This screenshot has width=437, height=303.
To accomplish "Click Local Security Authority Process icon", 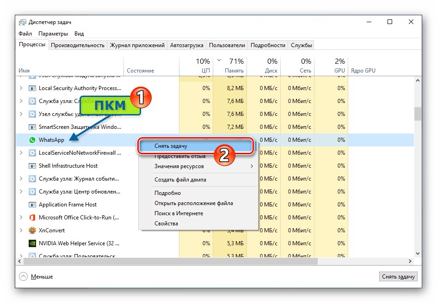I will (32, 88).
